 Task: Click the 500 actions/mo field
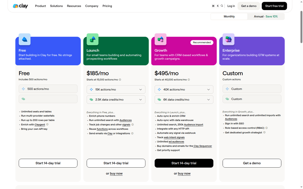48,89
